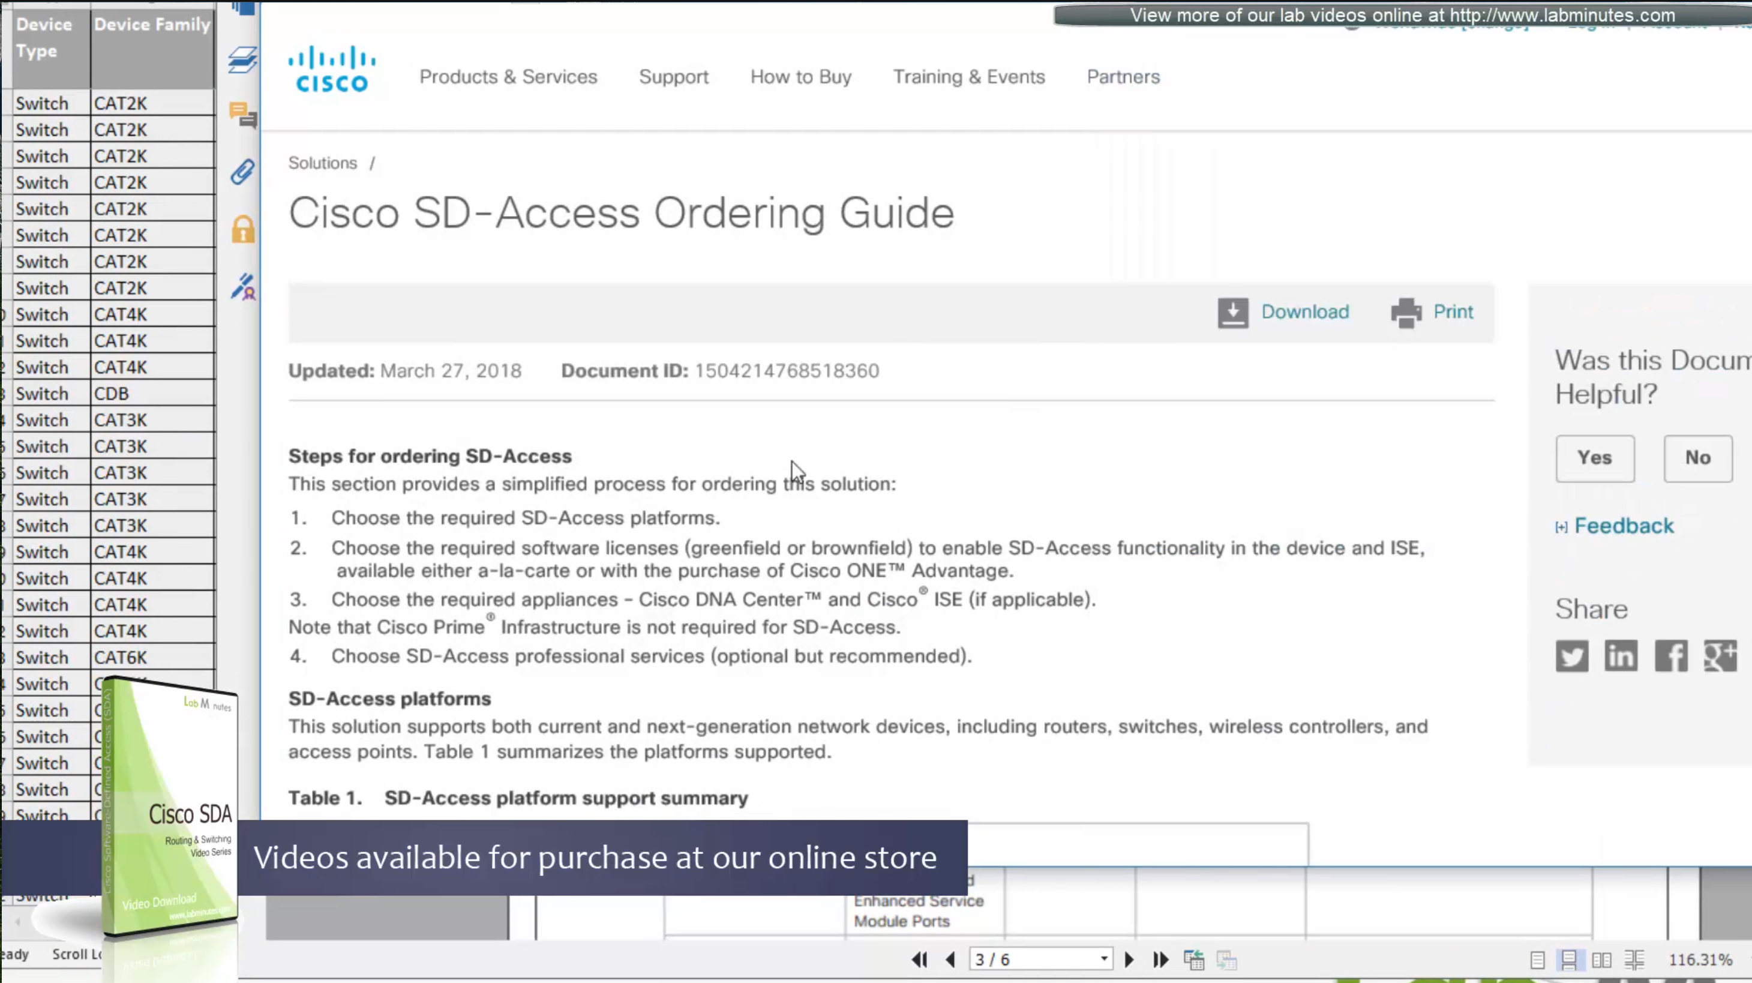Enable continuous page view mode

(x=1569, y=960)
